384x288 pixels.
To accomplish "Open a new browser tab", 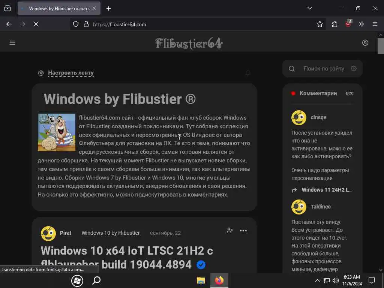I will click(108, 9).
